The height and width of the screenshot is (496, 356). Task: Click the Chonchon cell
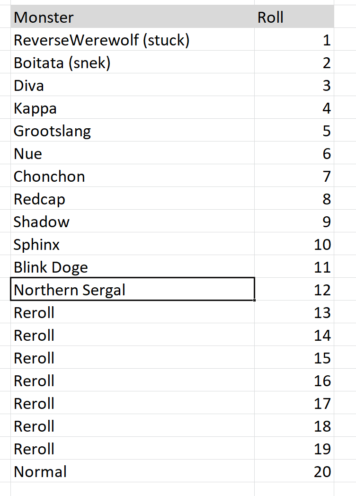[x=133, y=177]
